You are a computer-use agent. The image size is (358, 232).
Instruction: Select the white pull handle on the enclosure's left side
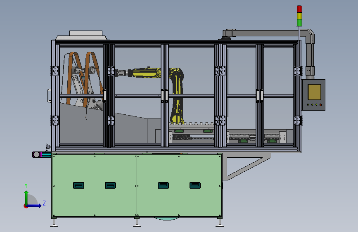point(49,95)
